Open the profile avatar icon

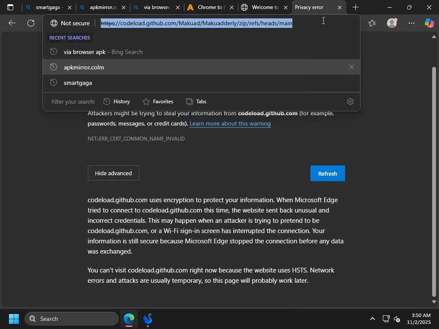point(392,23)
